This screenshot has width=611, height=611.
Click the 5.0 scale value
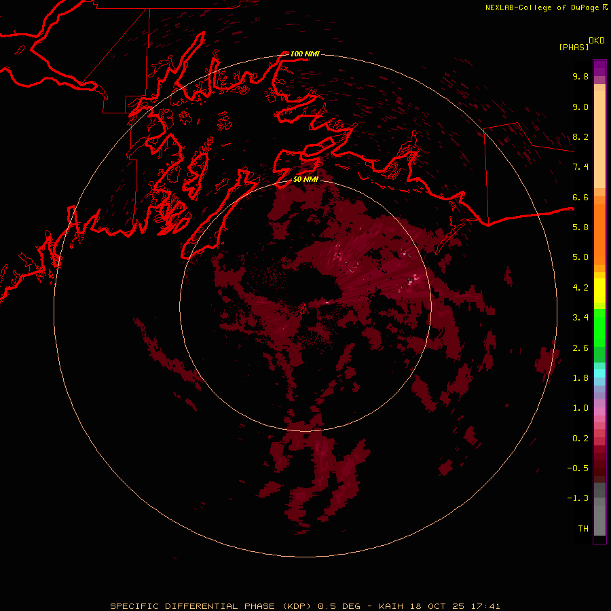(580, 257)
